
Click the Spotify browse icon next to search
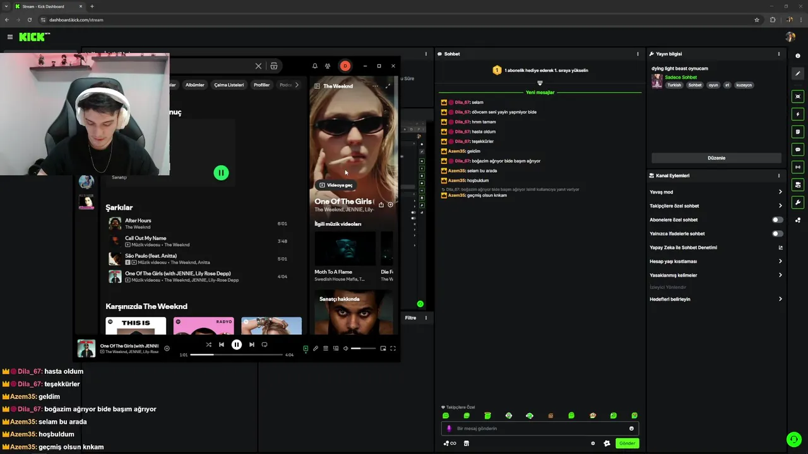click(274, 66)
